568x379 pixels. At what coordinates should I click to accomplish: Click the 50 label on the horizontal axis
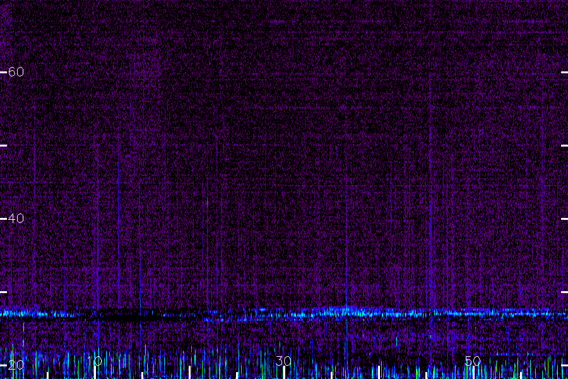point(473,361)
